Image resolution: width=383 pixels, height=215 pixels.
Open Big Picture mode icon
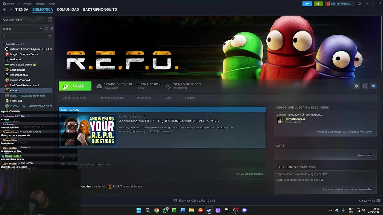(359, 4)
